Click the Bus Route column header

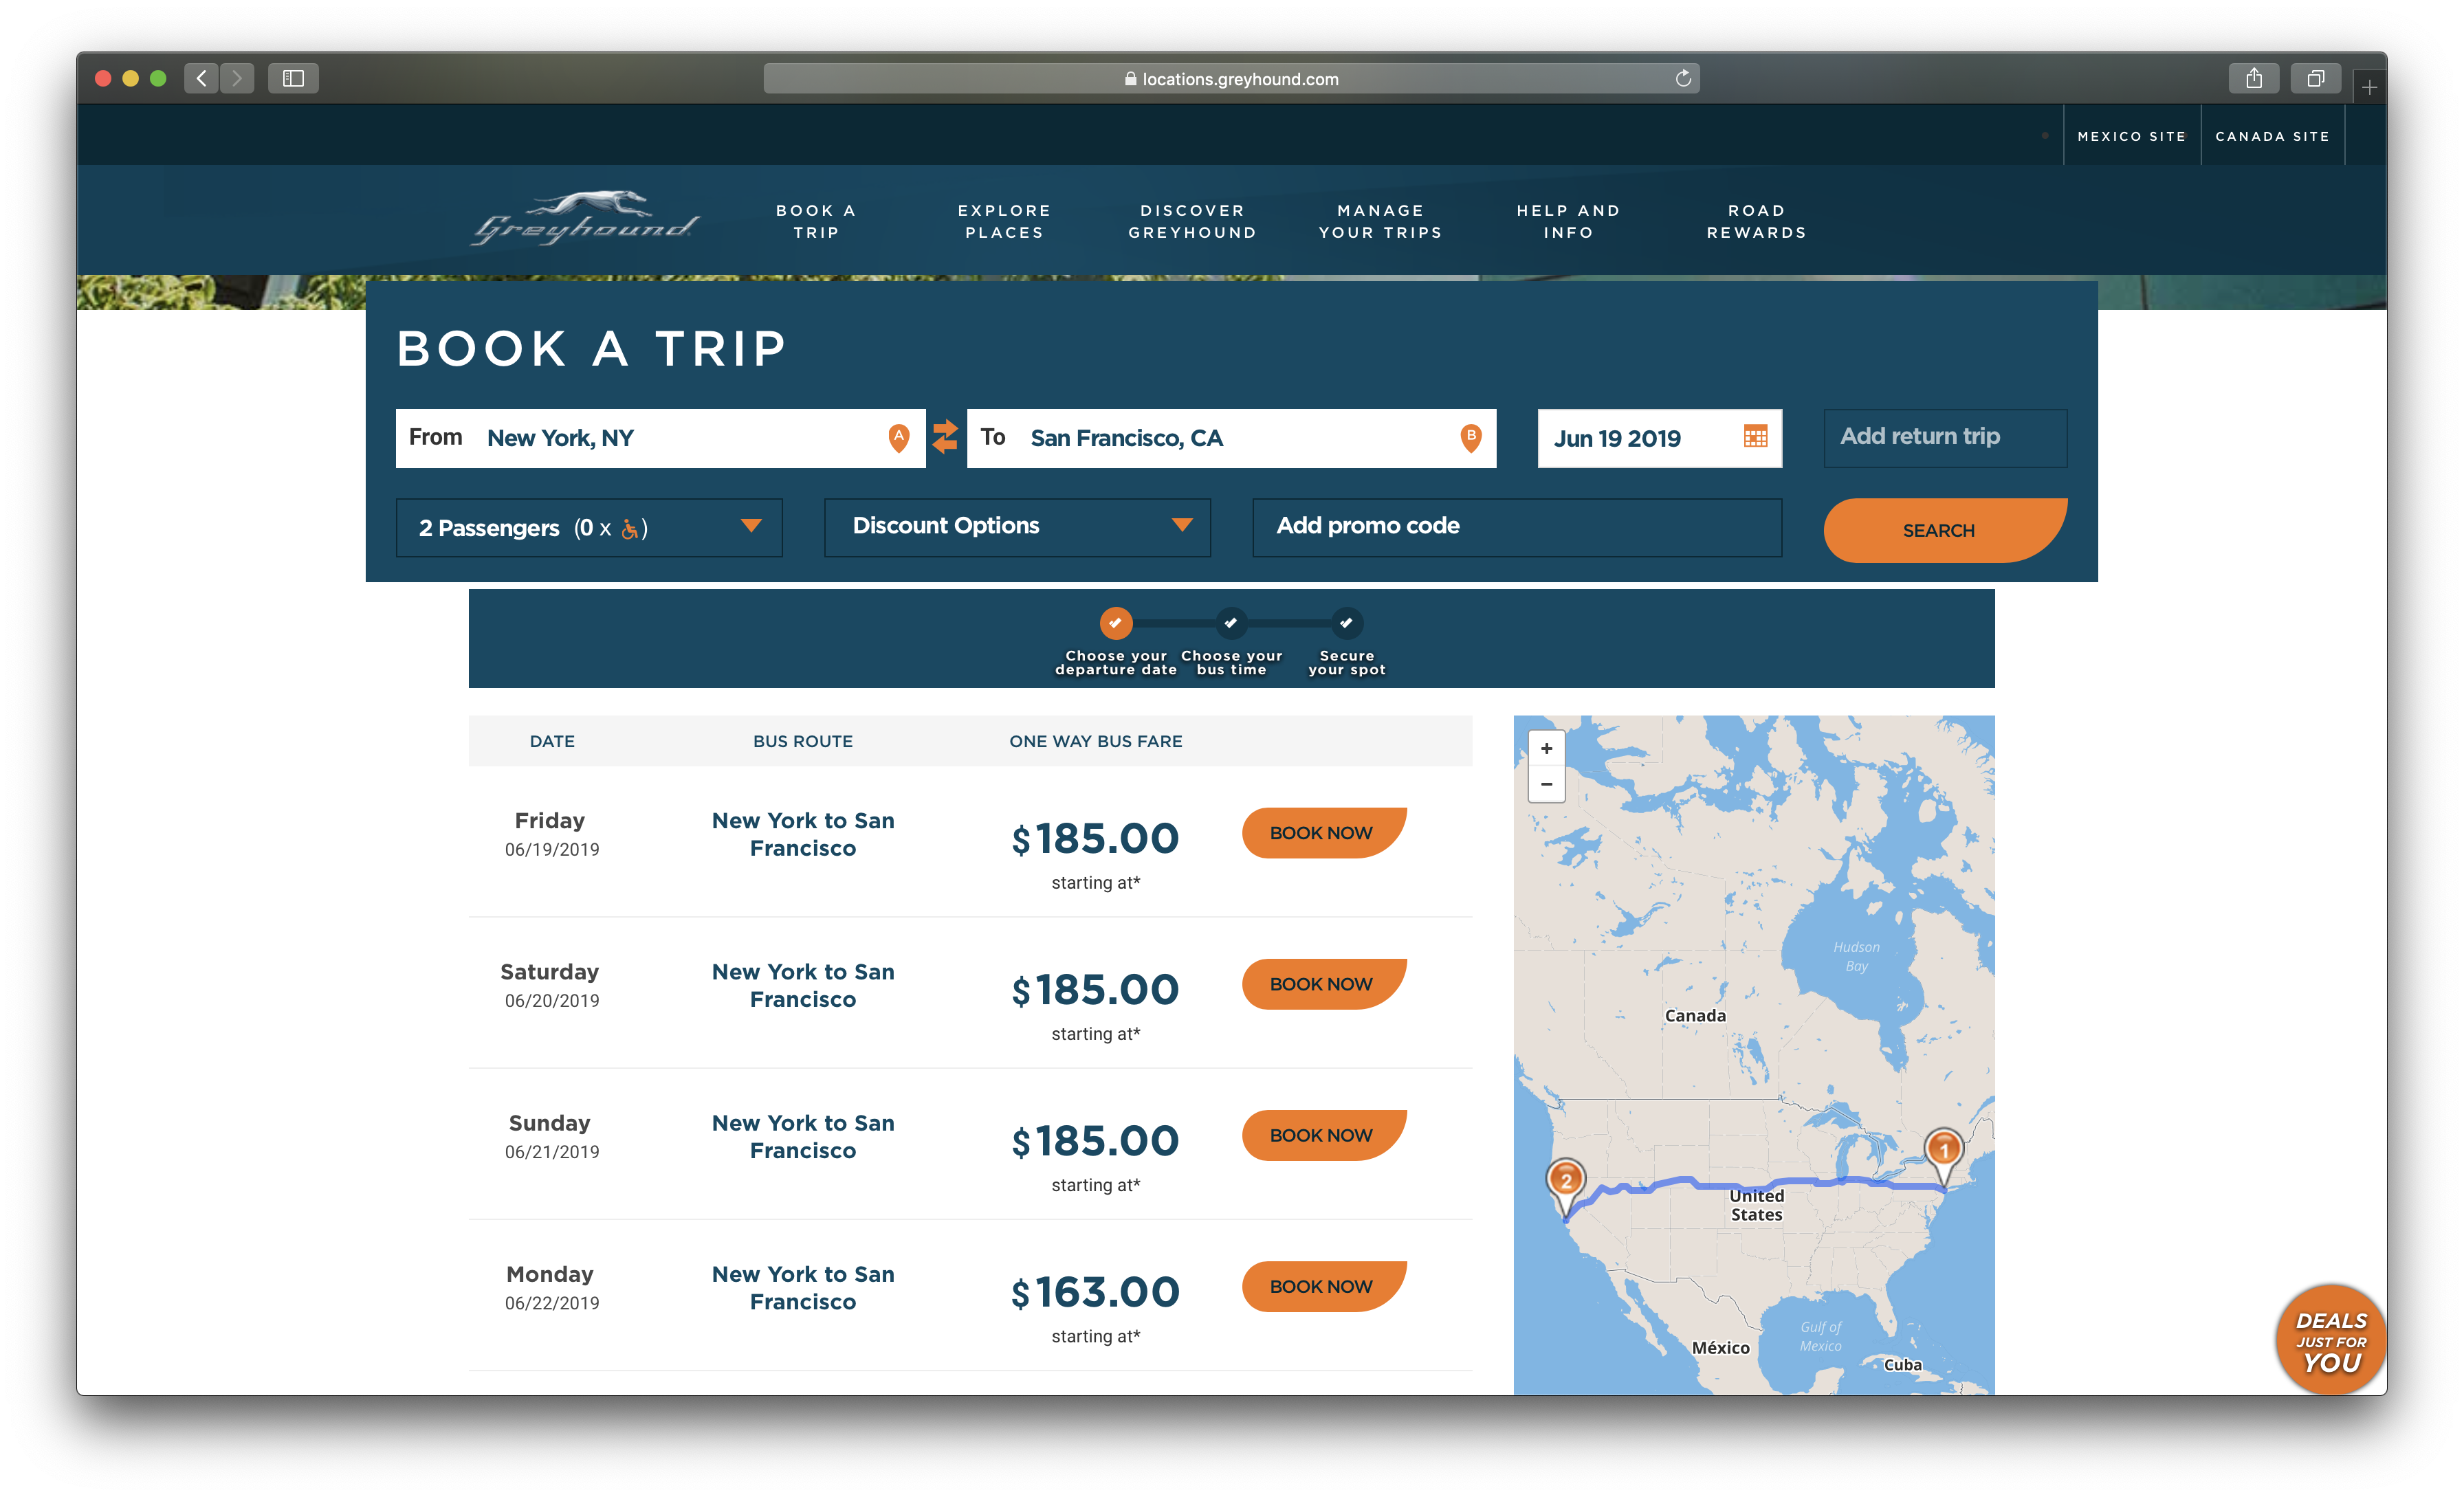[x=803, y=741]
